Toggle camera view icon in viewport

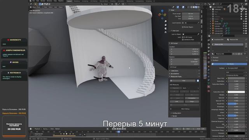[165, 28]
